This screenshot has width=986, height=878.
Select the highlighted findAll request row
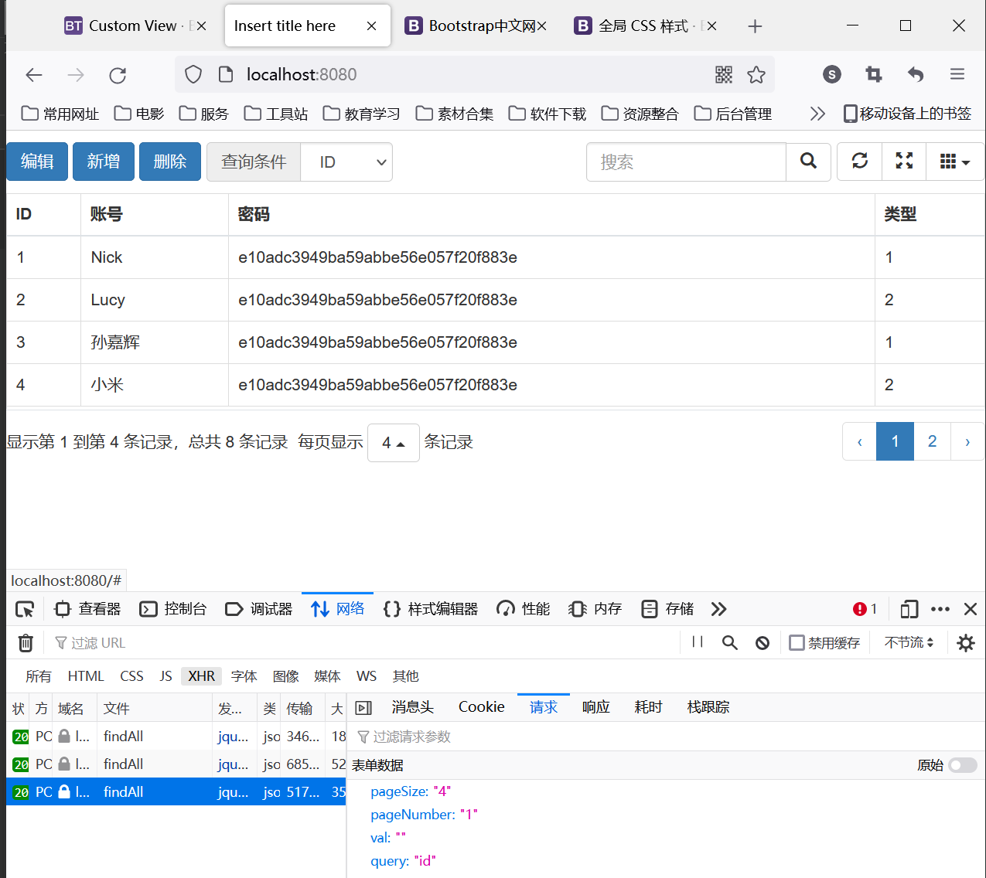coord(176,792)
